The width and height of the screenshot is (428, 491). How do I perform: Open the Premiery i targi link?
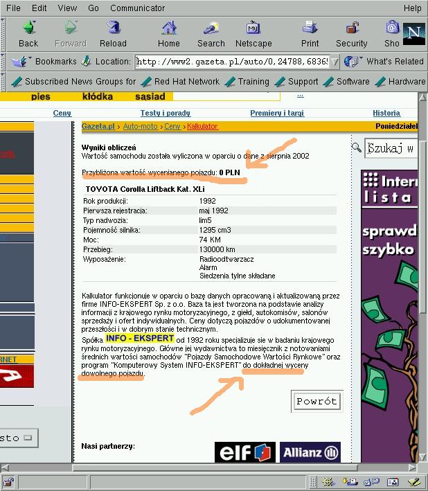pos(277,113)
